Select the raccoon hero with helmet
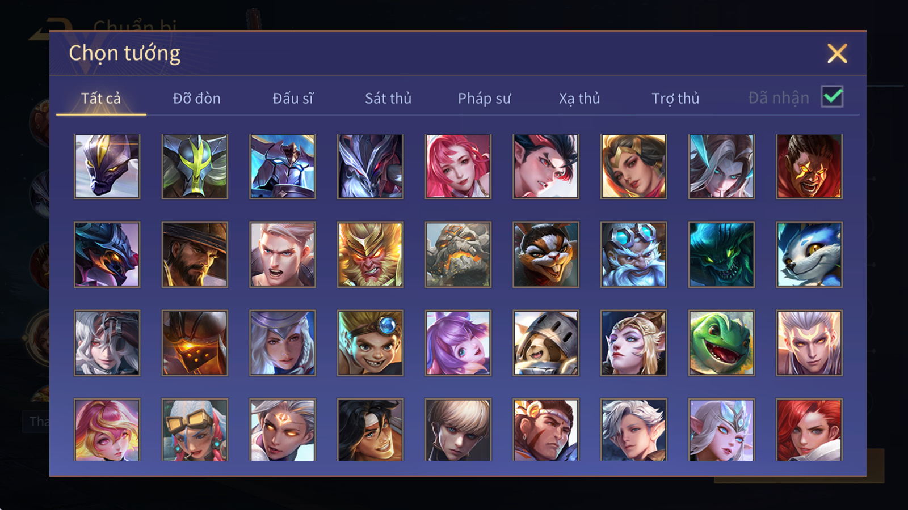 tap(546, 343)
